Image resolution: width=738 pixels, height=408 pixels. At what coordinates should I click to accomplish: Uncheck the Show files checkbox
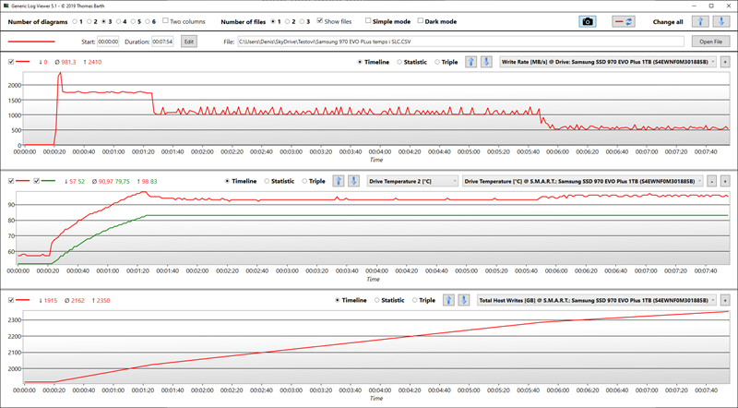[x=320, y=20]
